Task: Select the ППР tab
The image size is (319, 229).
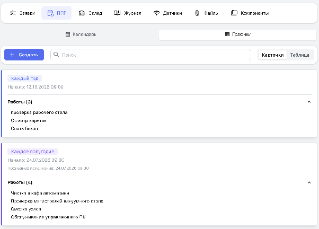Action: click(x=57, y=13)
